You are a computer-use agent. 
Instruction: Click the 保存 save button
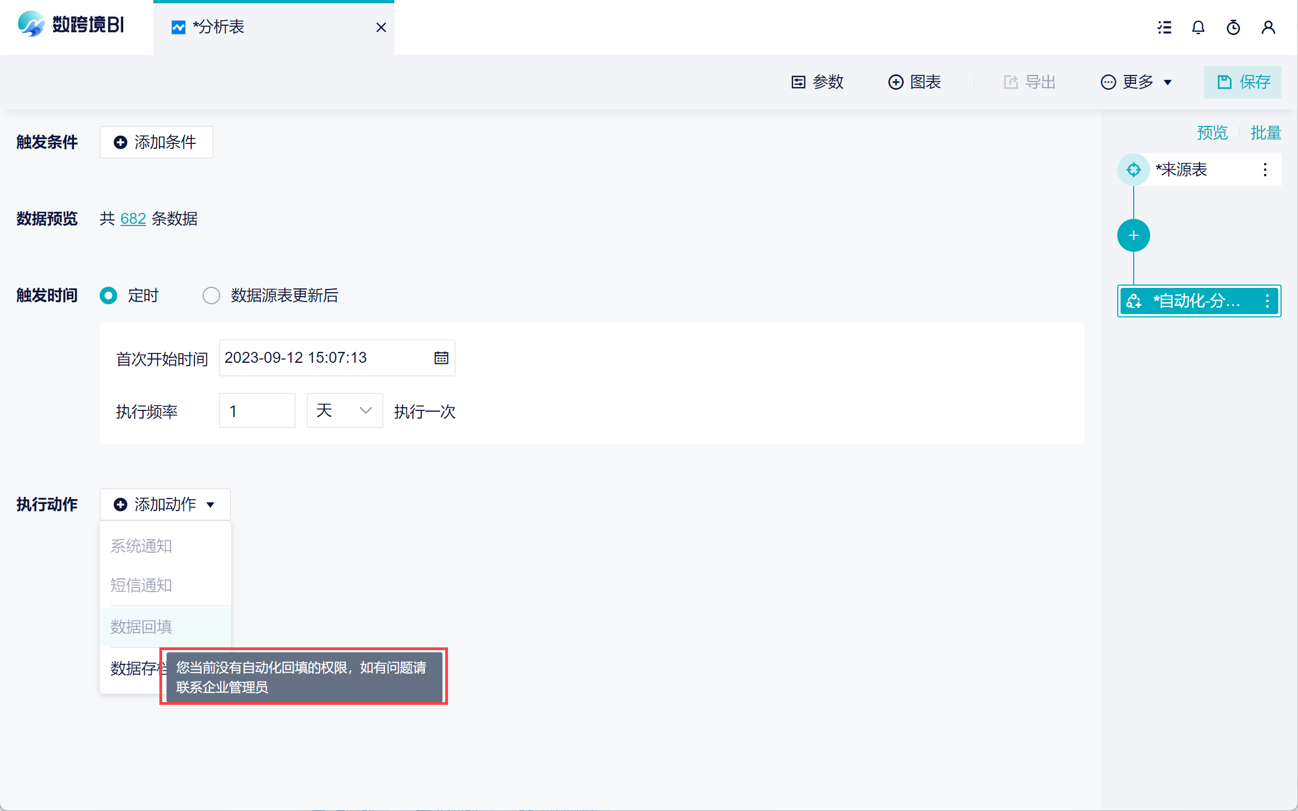pos(1242,82)
